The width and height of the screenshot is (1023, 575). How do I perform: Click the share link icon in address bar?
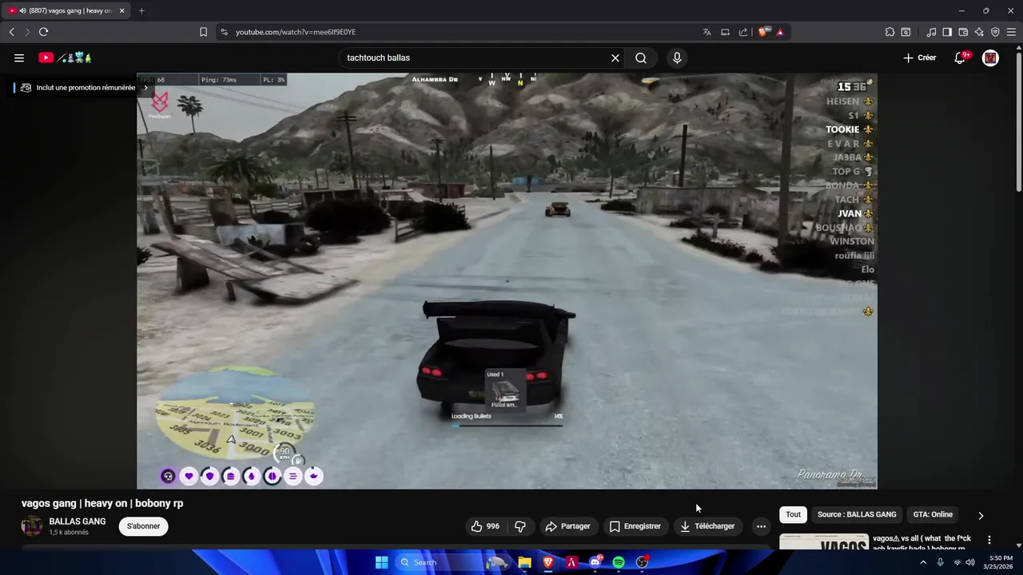pos(743,32)
